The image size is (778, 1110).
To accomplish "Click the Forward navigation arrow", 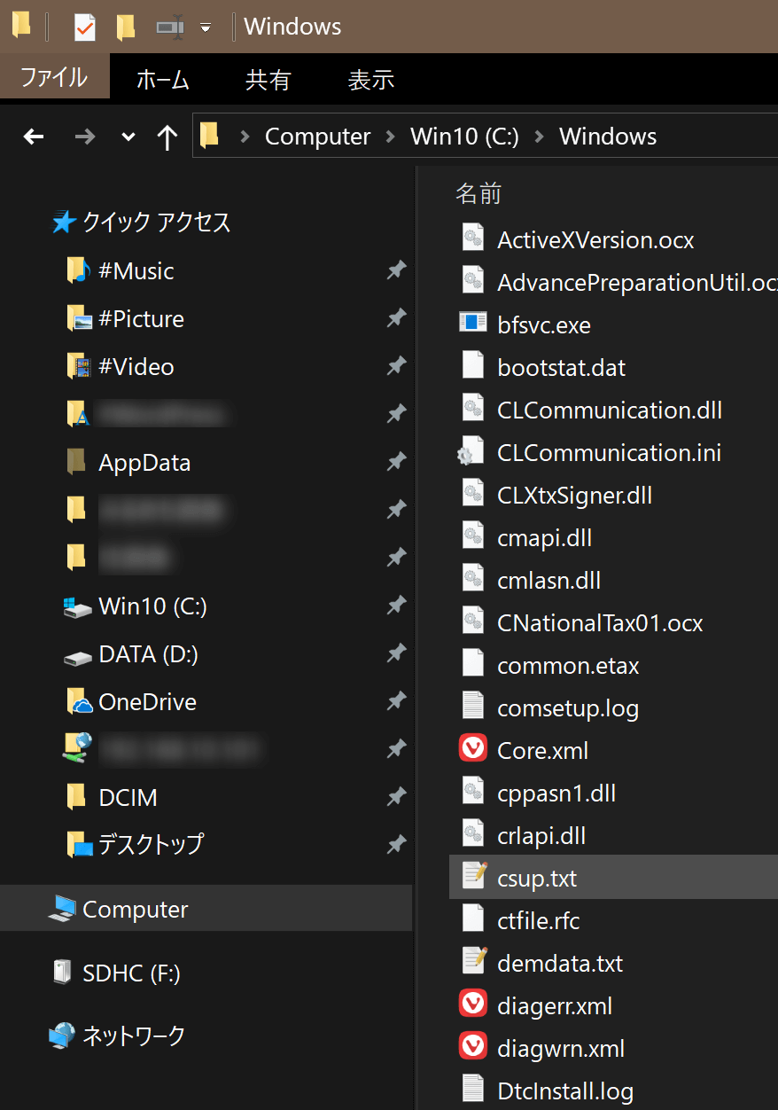I will tap(85, 137).
